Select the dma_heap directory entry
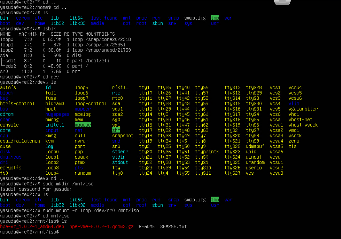Image resolution: width=341 pixels, height=239 pixels. coord(11,157)
